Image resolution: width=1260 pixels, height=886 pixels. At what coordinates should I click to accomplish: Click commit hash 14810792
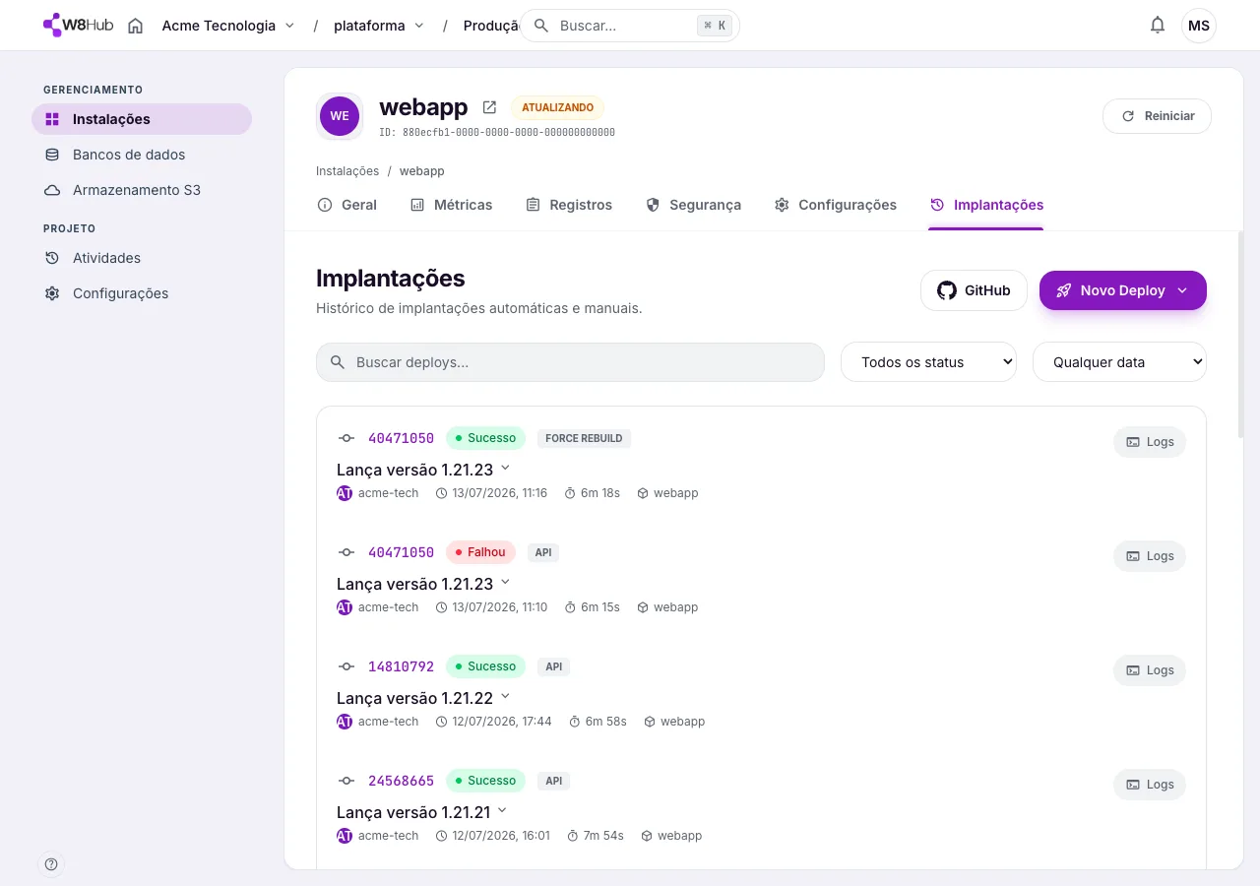point(401,666)
